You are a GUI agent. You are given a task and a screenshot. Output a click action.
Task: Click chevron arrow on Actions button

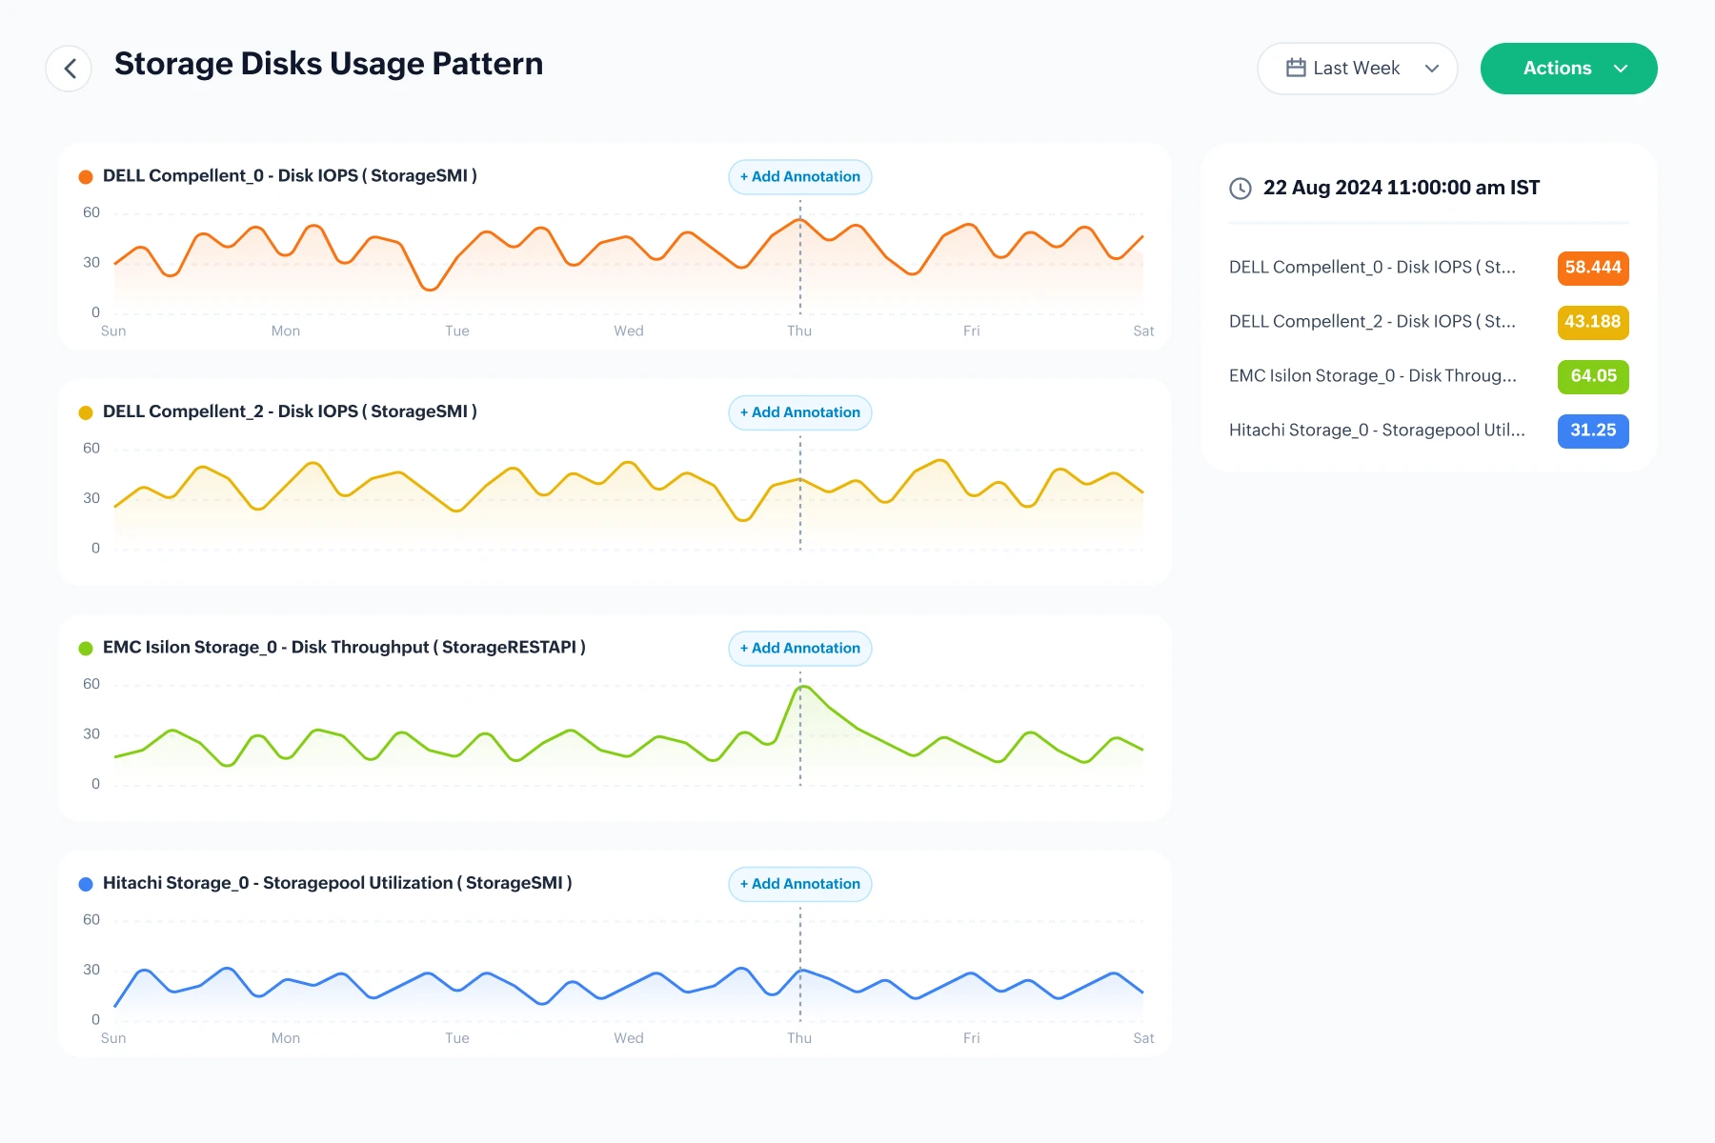[1621, 69]
